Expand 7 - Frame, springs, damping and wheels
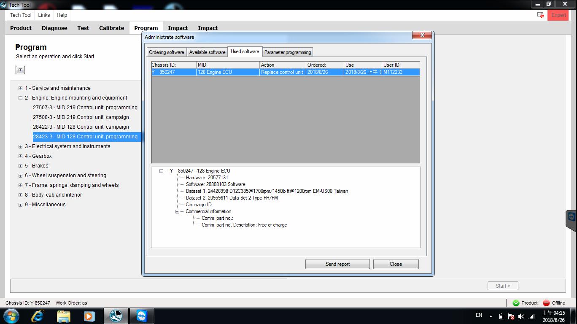This screenshot has height=324, width=577. tap(20, 185)
